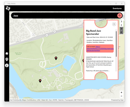Image resolution: width=130 pixels, height=107 pixels.
Task: Select the map marker near the river bank
Action: [x=40, y=81]
